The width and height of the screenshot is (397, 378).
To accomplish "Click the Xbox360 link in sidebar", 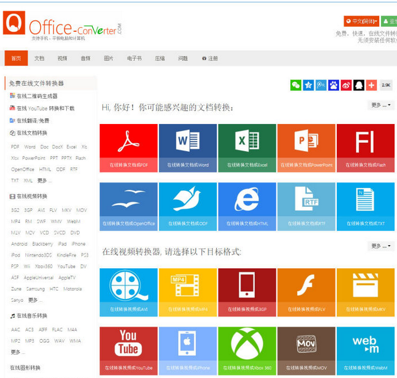I will coord(44,266).
